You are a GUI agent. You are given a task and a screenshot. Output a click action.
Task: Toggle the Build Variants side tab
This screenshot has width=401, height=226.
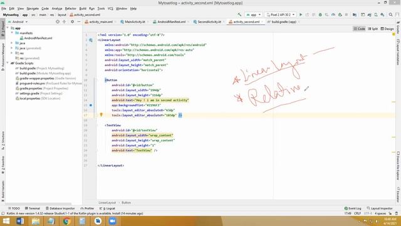click(3, 191)
